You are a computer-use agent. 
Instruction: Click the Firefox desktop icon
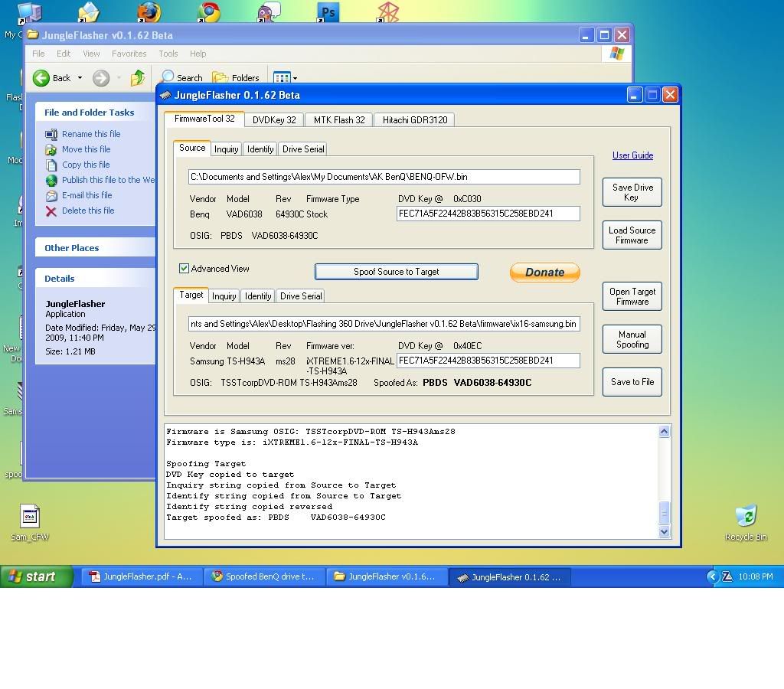(149, 13)
